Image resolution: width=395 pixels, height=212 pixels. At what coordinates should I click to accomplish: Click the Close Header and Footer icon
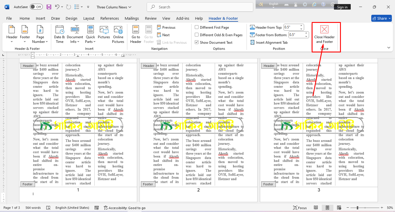[324, 30]
